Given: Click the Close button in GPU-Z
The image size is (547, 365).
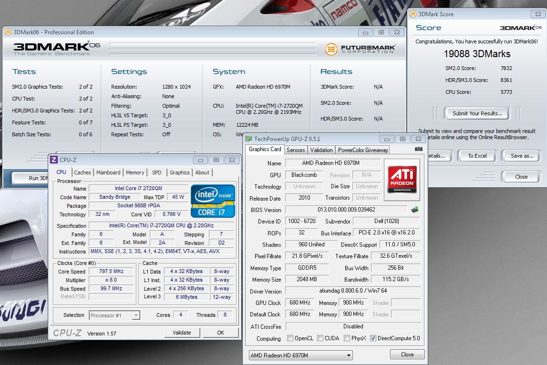Looking at the screenshot, I should [x=407, y=355].
